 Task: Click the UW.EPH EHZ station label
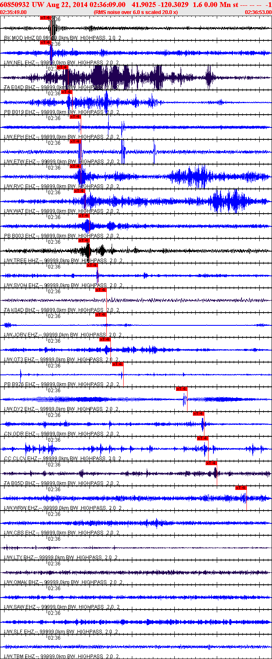pyautogui.click(x=62, y=137)
